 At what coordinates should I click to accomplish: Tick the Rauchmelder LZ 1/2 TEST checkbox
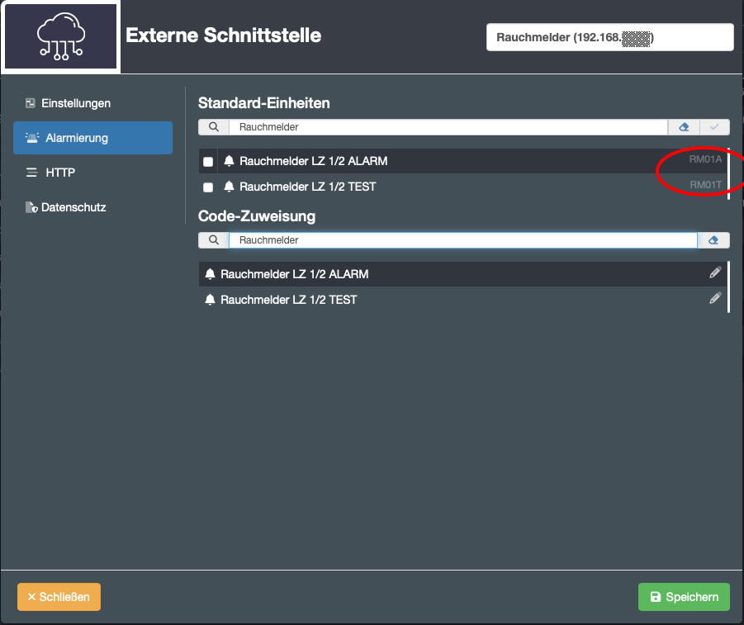[x=208, y=187]
